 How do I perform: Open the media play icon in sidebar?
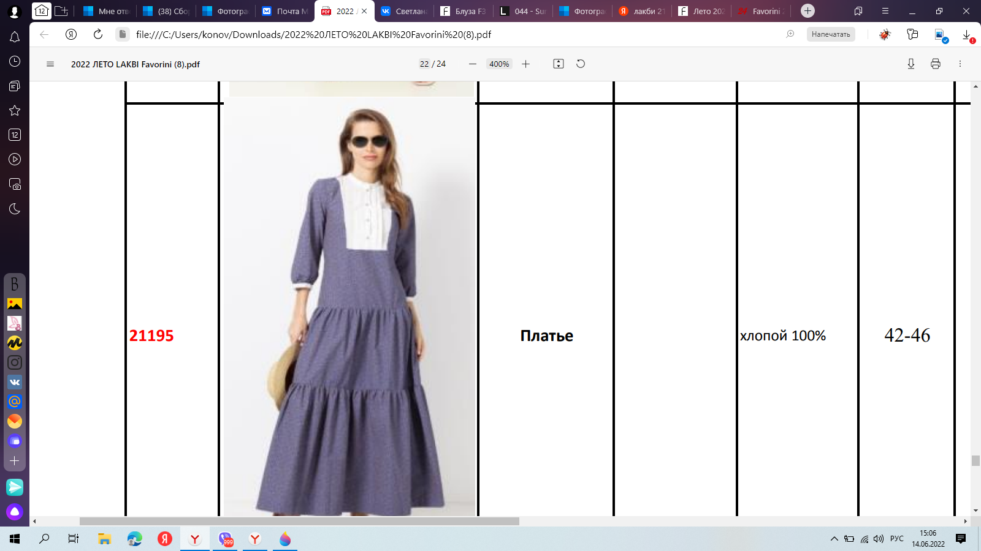coord(15,159)
